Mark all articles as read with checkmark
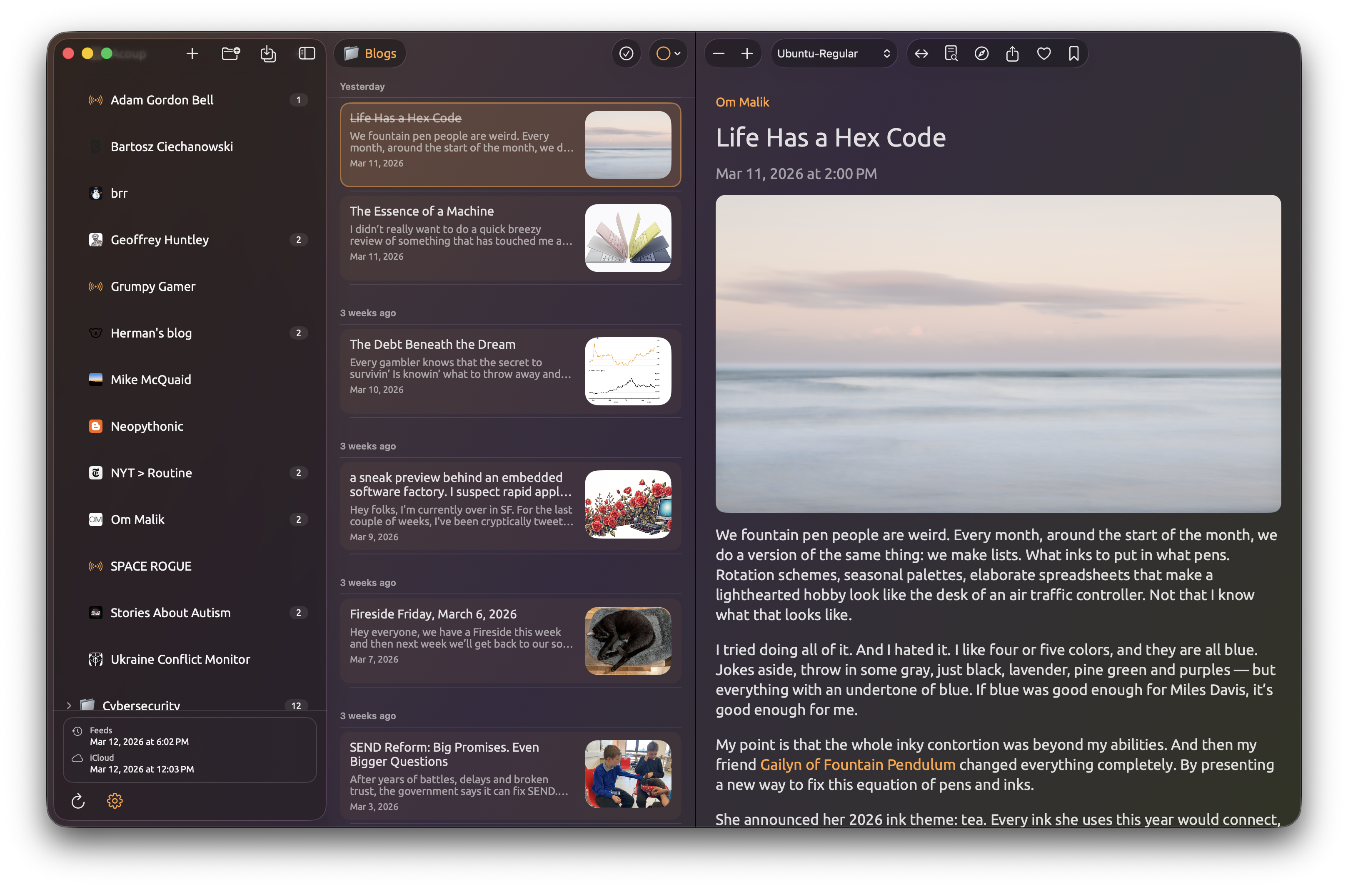The height and width of the screenshot is (889, 1348). (626, 53)
